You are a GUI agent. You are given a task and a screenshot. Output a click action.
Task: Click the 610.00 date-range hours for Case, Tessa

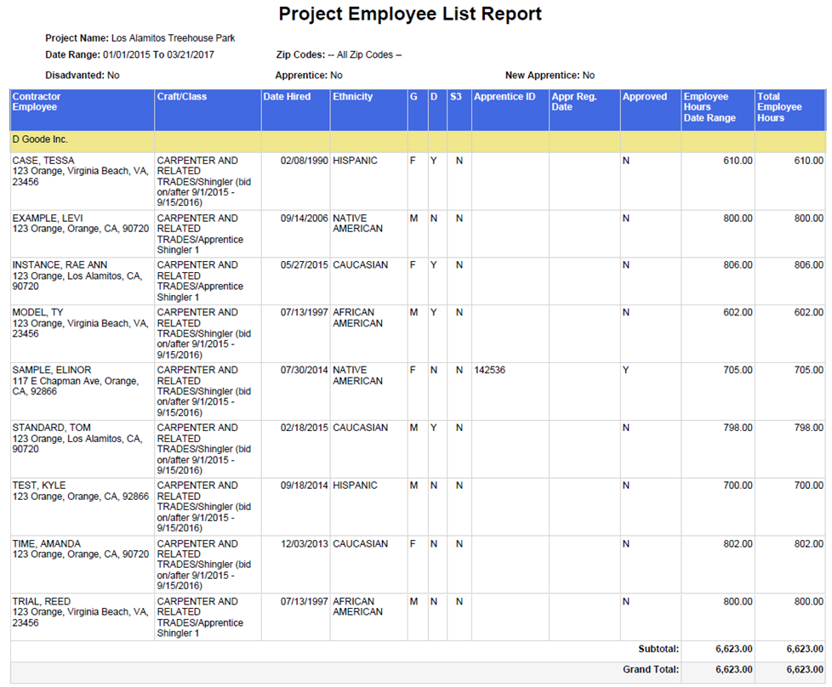click(x=738, y=160)
